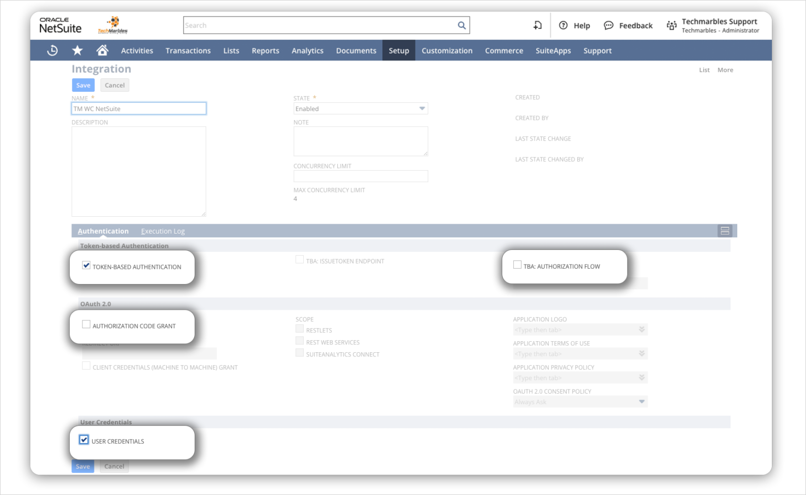The image size is (806, 495).
Task: Click the top Cancel button
Action: (114, 85)
